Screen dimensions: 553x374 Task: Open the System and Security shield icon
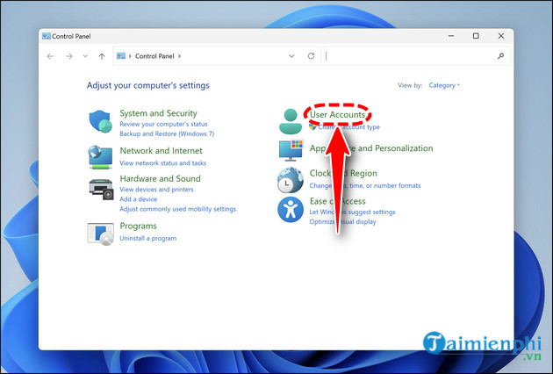pyautogui.click(x=101, y=121)
